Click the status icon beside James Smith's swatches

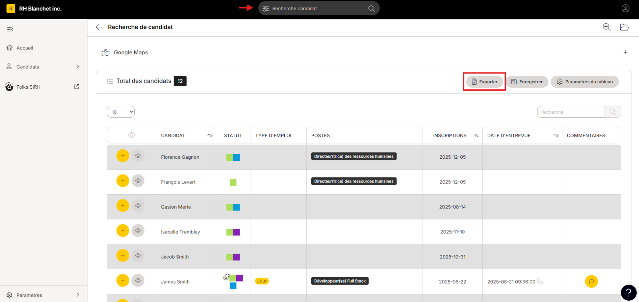[x=226, y=277]
